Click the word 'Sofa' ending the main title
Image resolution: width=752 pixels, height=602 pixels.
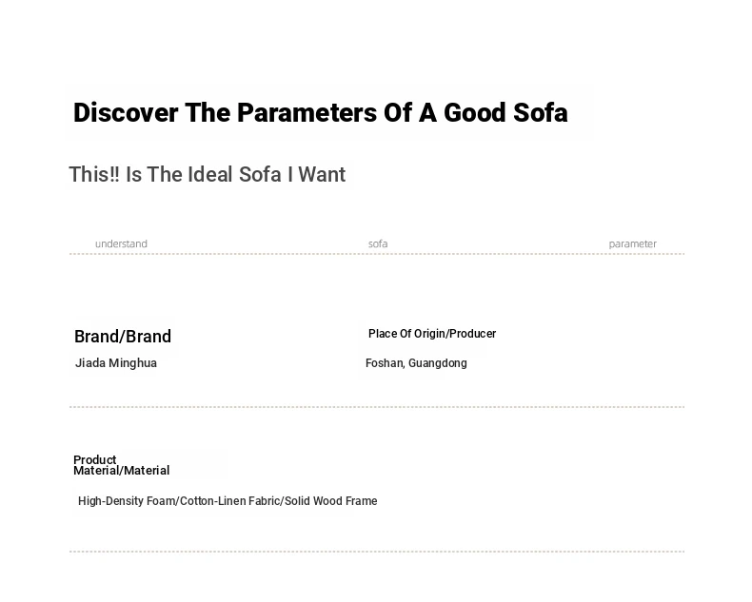click(541, 113)
